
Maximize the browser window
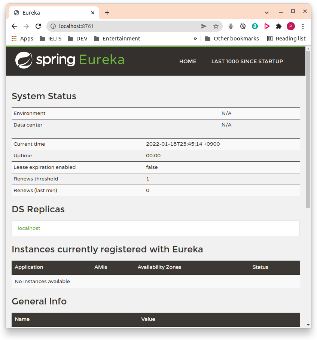(293, 11)
